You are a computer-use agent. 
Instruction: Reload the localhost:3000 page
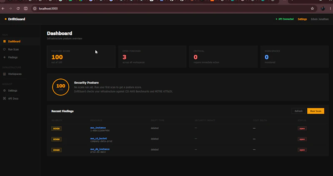pos(18,8)
